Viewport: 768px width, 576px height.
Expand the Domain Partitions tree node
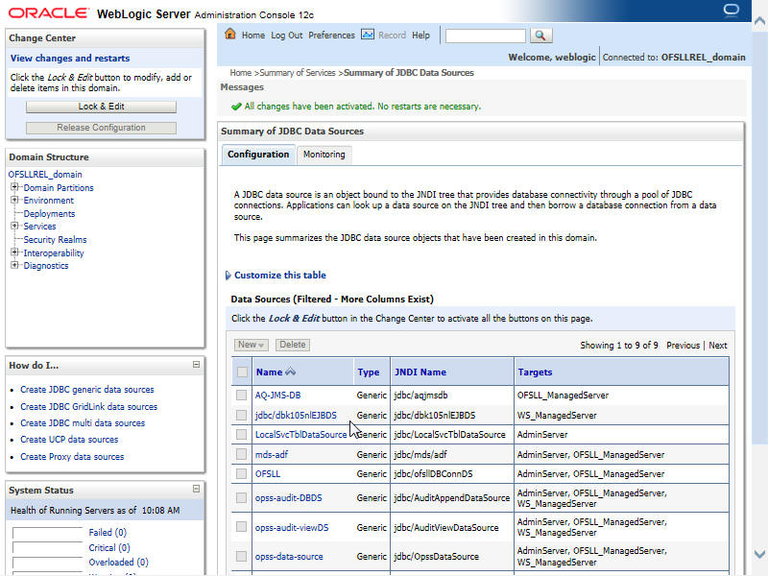14,187
